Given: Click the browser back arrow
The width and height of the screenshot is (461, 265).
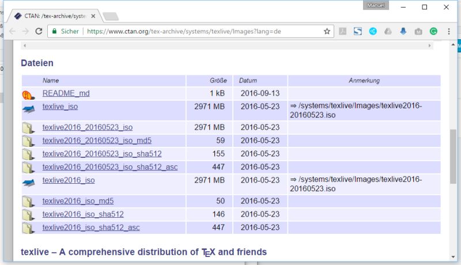Looking at the screenshot, I should pyautogui.click(x=12, y=31).
